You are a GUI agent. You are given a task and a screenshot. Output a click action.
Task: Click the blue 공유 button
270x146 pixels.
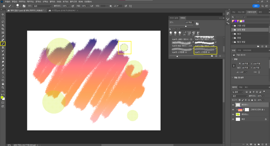coord(256,6)
